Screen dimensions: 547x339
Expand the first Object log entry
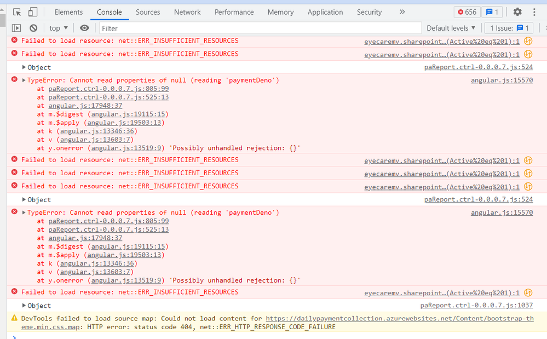tap(24, 67)
